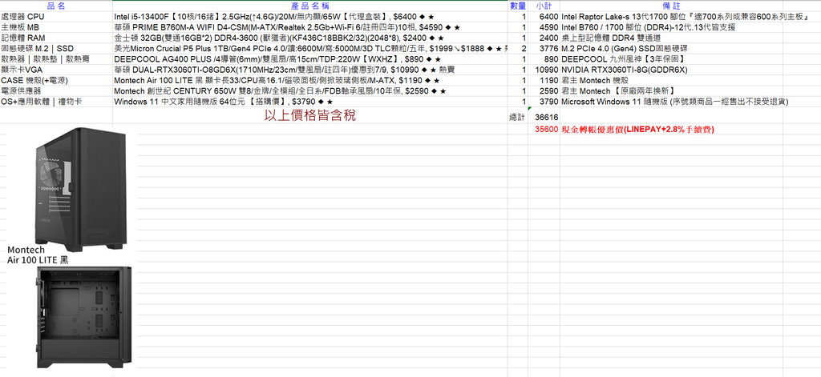Select the 品名 header cell
821x377 pixels.
point(56,6)
